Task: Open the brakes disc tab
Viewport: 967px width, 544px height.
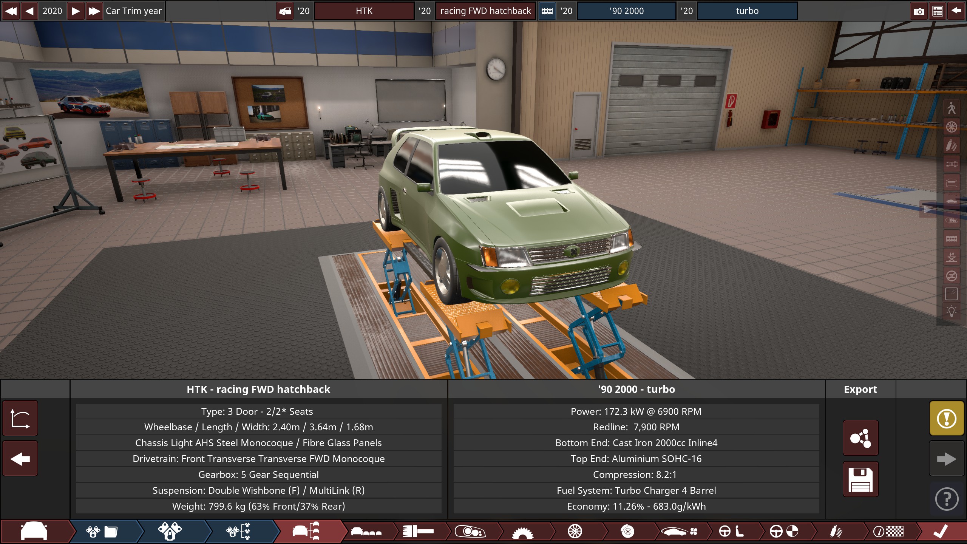Action: point(627,532)
